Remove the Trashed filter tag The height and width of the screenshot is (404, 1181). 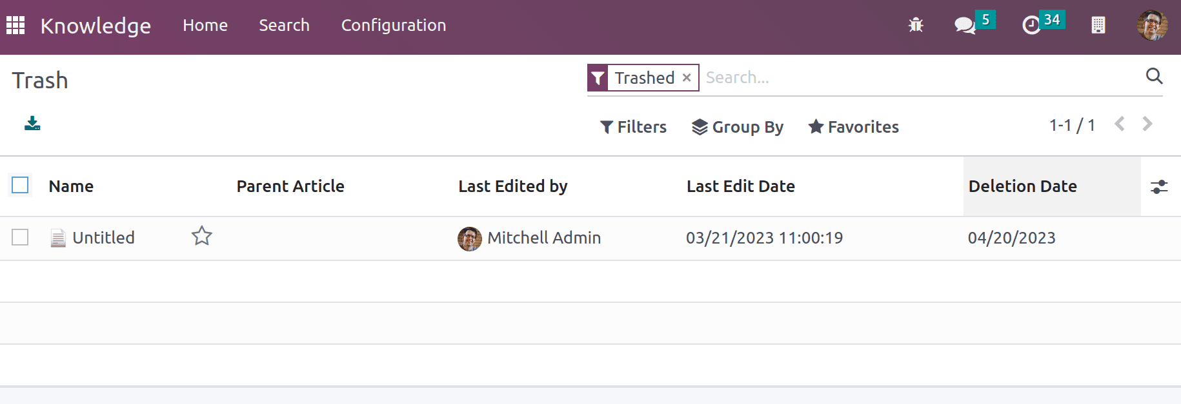point(687,77)
